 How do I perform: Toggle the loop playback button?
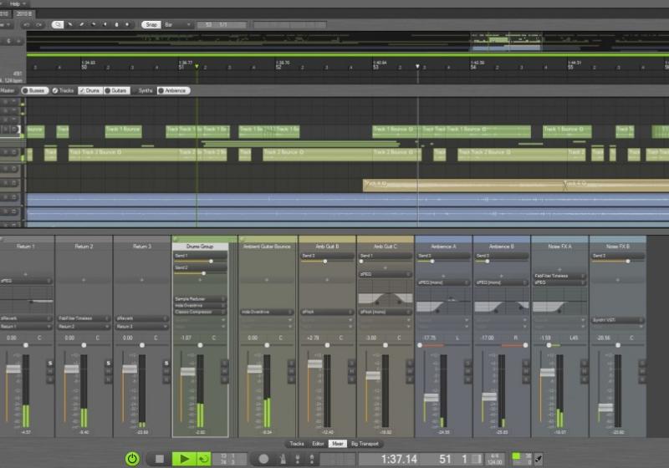[203, 459]
